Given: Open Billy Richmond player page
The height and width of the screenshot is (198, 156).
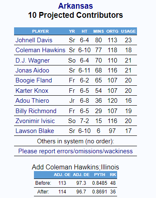Looking at the screenshot, I should click(36, 111).
